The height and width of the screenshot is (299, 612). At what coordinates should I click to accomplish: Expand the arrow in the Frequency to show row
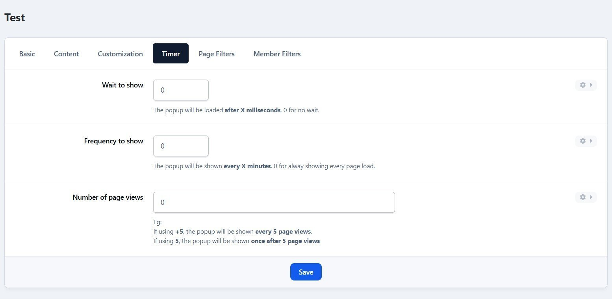click(x=591, y=141)
